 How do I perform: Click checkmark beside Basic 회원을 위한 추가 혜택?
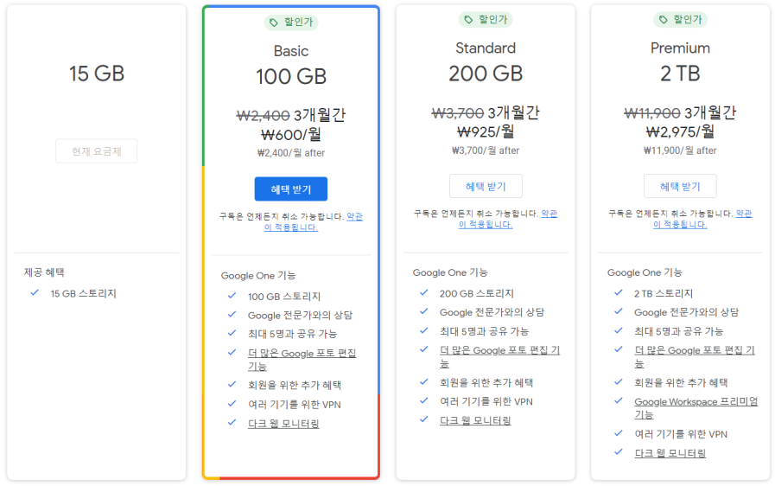point(232,384)
